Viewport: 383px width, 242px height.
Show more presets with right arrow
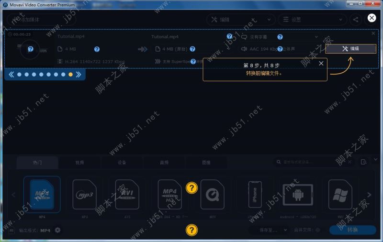tap(369, 195)
